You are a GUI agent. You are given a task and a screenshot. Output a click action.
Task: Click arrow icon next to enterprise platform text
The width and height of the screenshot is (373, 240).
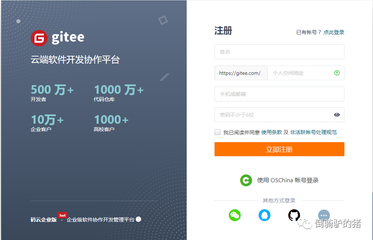click(x=138, y=219)
